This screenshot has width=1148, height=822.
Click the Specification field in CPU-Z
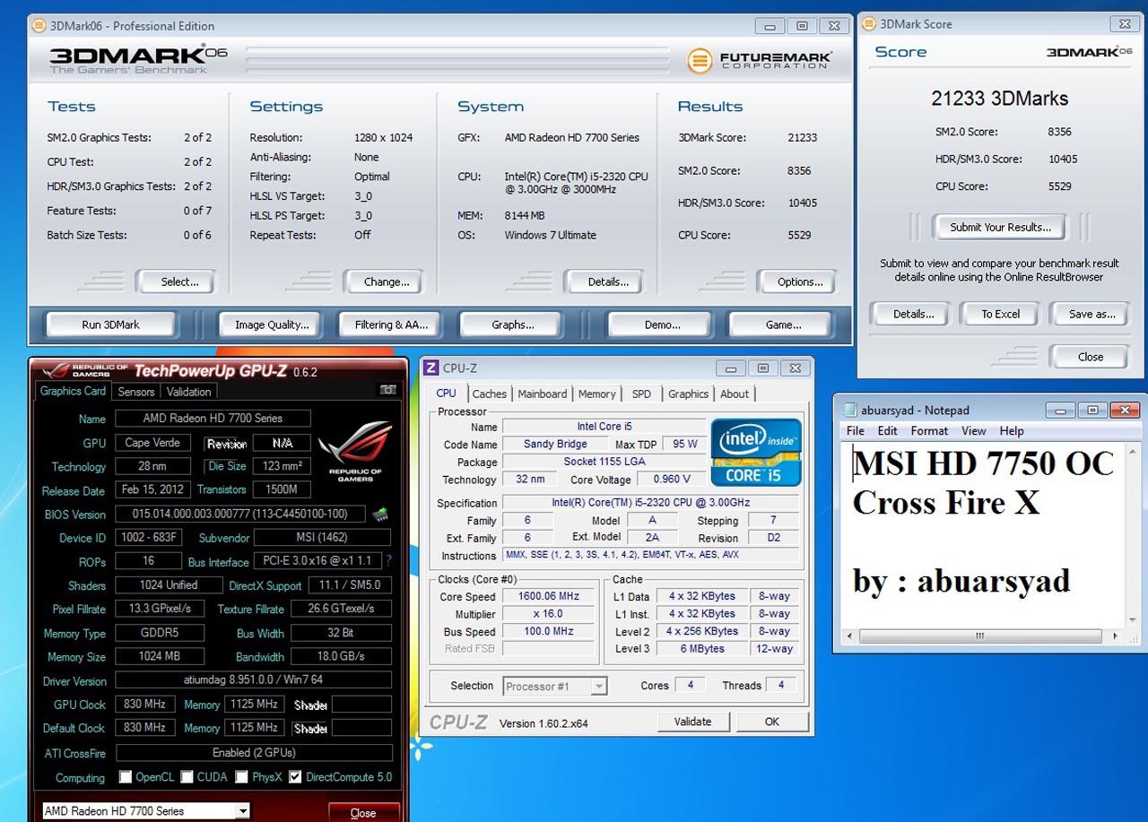coord(650,503)
